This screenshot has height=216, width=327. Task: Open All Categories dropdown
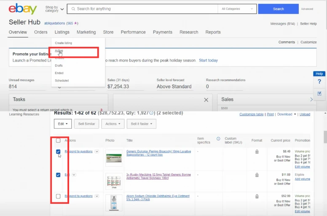click(x=237, y=9)
